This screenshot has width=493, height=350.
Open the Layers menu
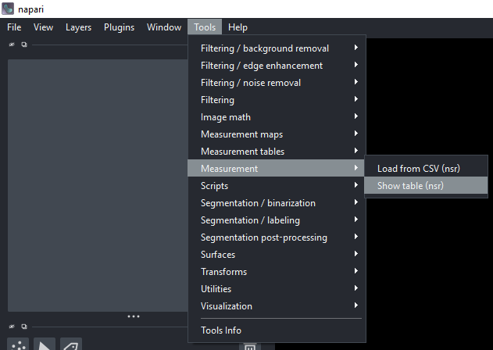click(x=78, y=27)
